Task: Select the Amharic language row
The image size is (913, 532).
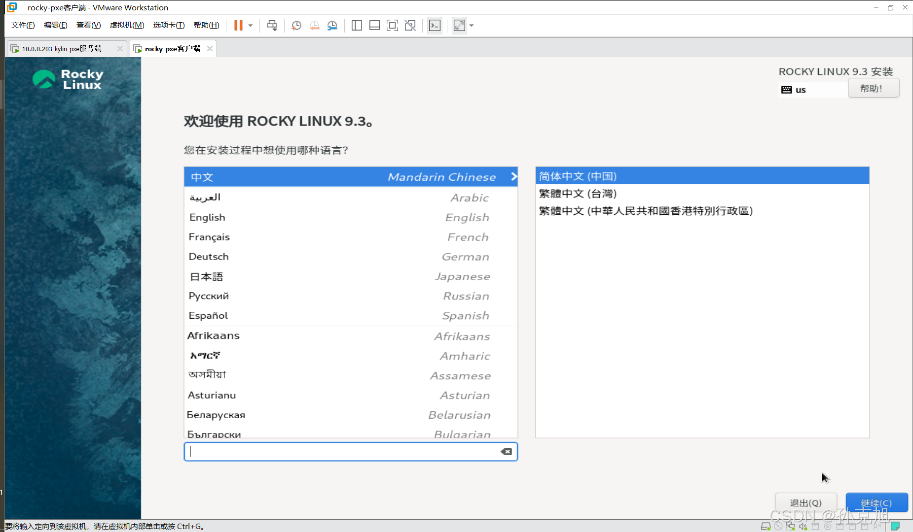Action: click(x=351, y=356)
